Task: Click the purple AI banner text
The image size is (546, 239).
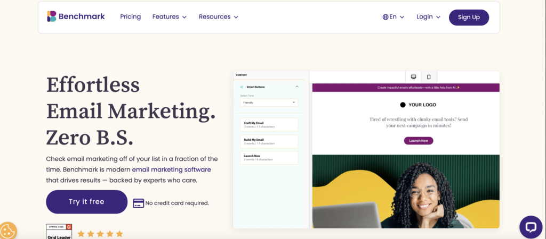Action: (x=419, y=88)
